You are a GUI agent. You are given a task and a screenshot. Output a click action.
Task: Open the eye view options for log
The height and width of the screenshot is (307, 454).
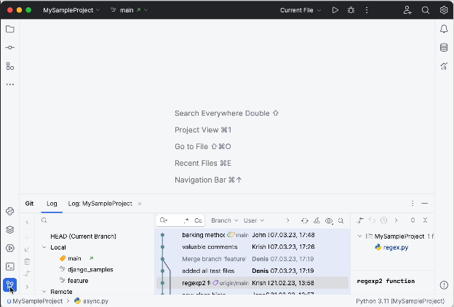(329, 220)
